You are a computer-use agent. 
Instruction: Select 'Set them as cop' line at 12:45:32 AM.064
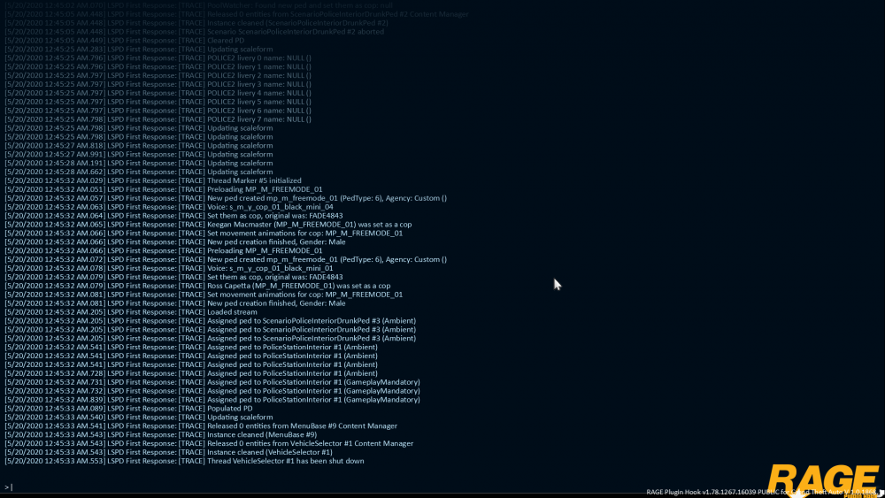point(173,216)
